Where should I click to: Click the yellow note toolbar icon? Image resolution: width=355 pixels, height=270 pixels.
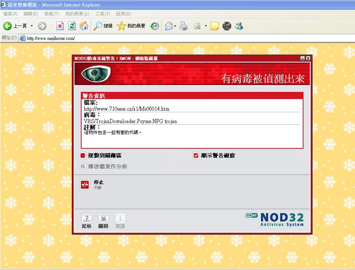(215, 26)
